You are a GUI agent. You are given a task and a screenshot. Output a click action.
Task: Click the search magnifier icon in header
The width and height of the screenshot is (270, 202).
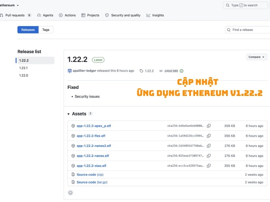[227, 5]
